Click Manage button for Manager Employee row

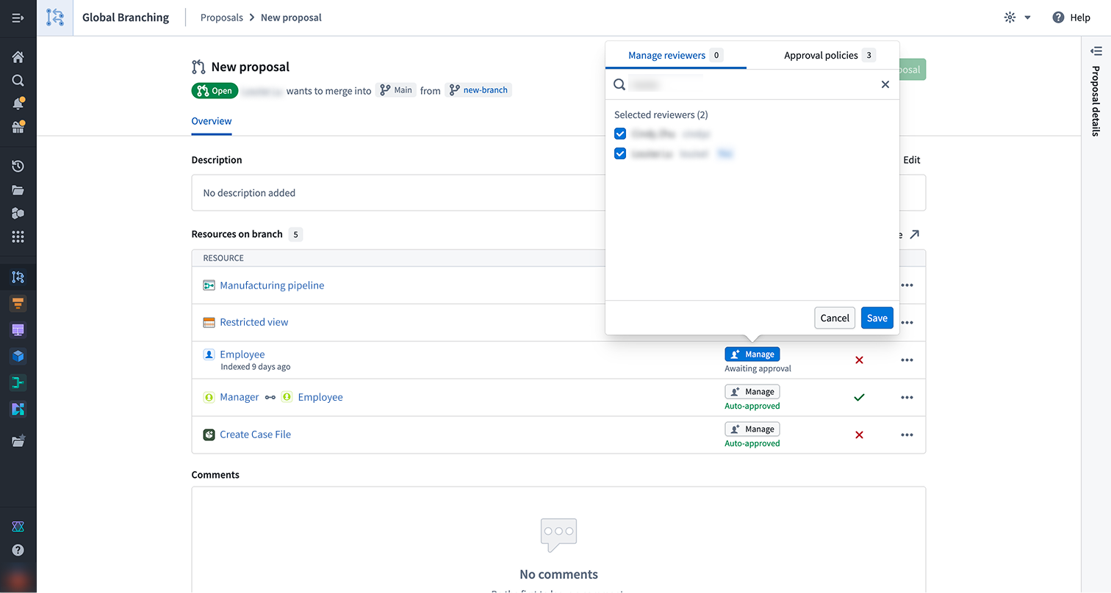(752, 392)
